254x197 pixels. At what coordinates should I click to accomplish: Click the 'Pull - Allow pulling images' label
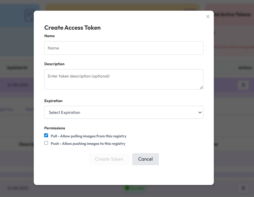click(x=89, y=136)
